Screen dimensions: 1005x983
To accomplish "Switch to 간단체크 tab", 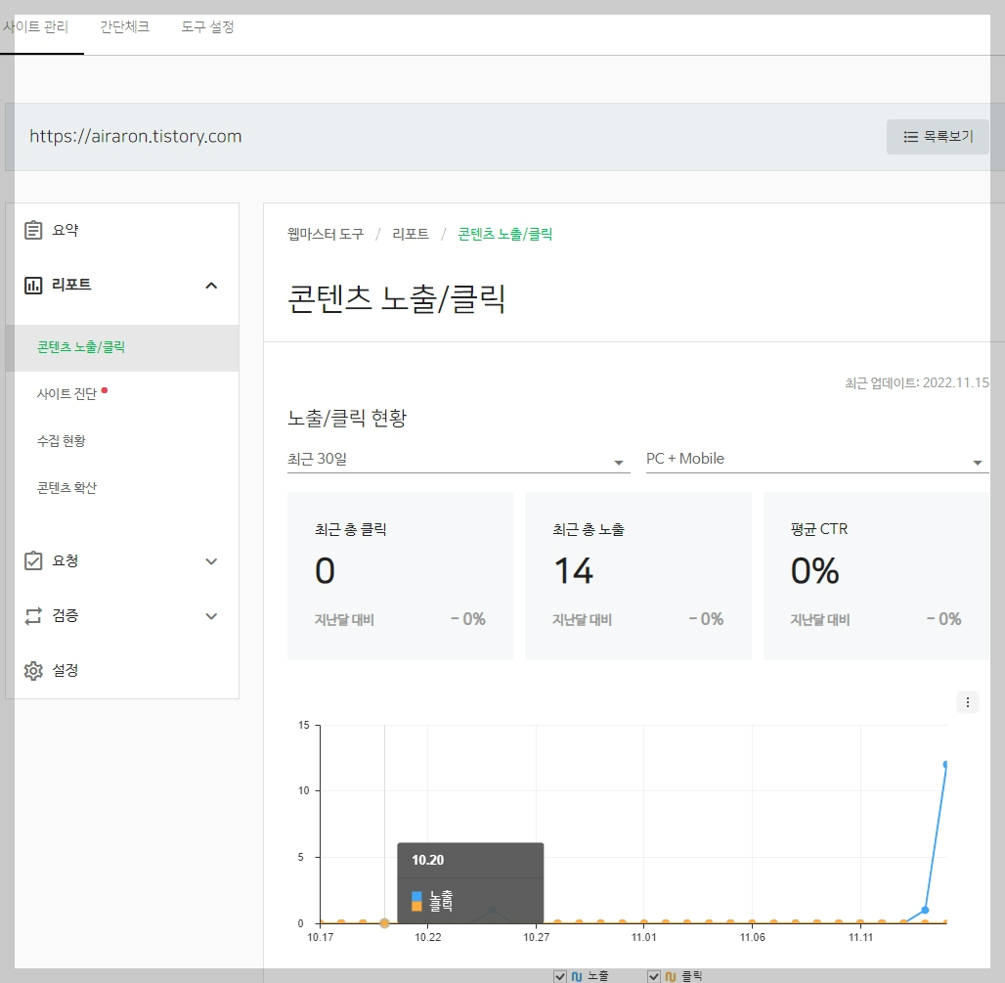I will tap(124, 27).
